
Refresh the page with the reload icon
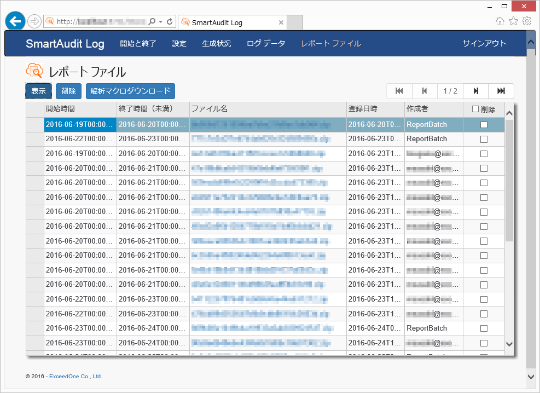tap(170, 22)
